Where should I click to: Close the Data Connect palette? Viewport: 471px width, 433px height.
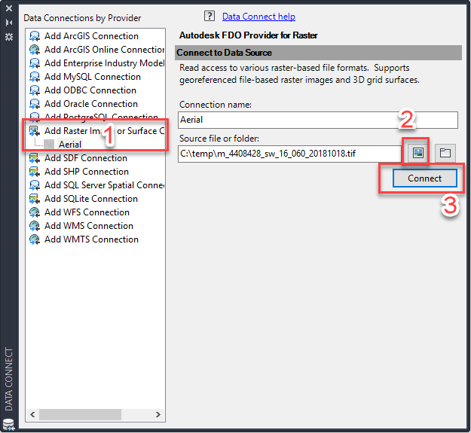tap(9, 8)
